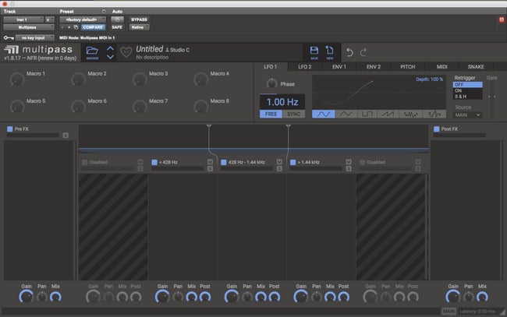The width and height of the screenshot is (507, 317).
Task: Toggle the Pre FX enable checkbox
Action: (x=10, y=129)
